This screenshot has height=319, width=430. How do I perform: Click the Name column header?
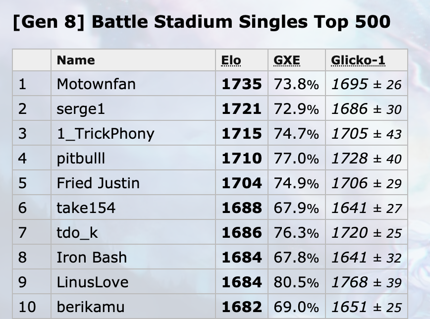coord(76,60)
